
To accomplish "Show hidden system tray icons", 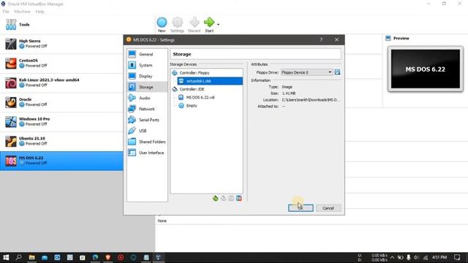I will tap(392, 257).
